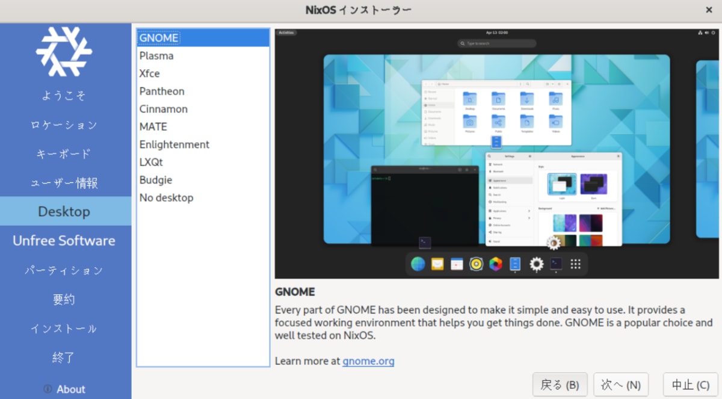
Task: Open the gnome.org link
Action: 368,361
